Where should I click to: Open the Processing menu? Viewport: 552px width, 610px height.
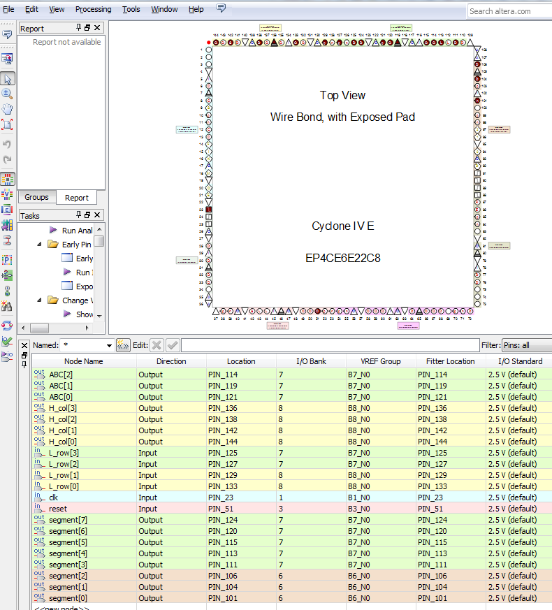tap(93, 9)
